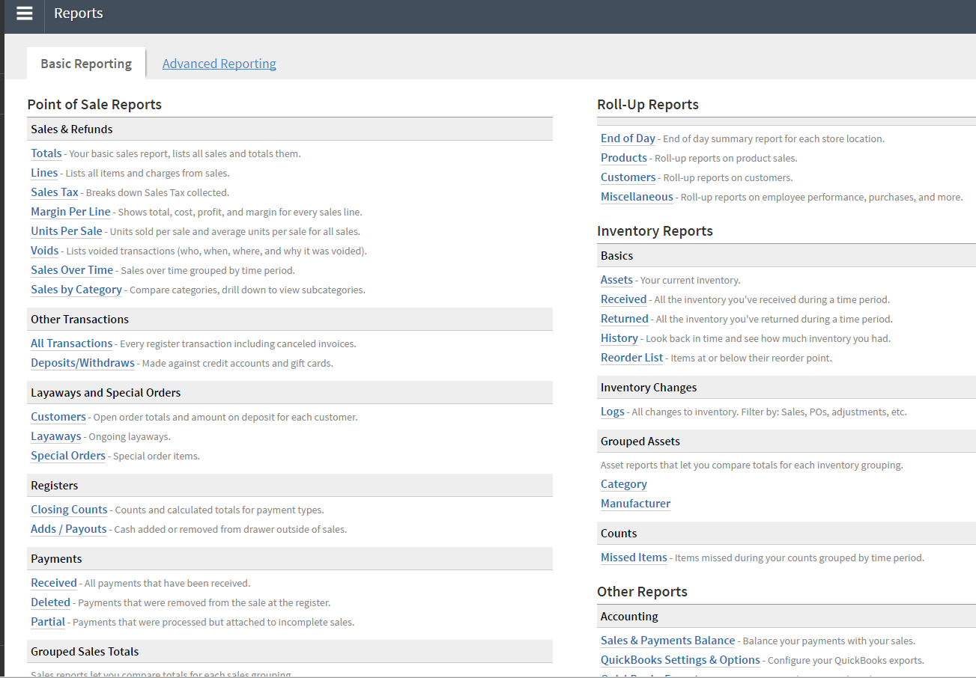Open Received under Payments

tap(54, 583)
